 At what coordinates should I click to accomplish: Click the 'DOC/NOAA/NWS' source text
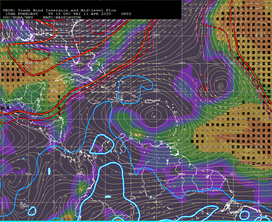(x=18, y=18)
